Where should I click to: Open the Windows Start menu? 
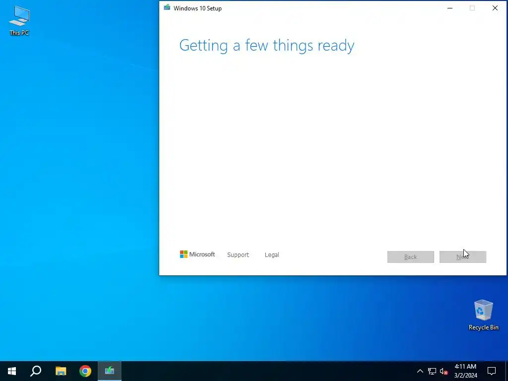point(12,371)
